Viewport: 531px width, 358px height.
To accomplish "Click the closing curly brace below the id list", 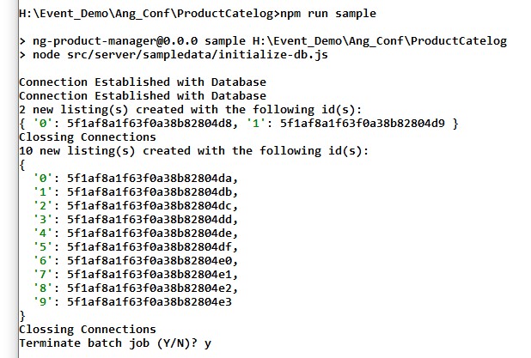I will 22,316.
